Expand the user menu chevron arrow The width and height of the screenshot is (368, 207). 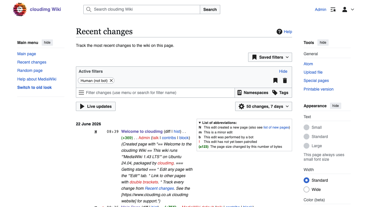pyautogui.click(x=352, y=9)
